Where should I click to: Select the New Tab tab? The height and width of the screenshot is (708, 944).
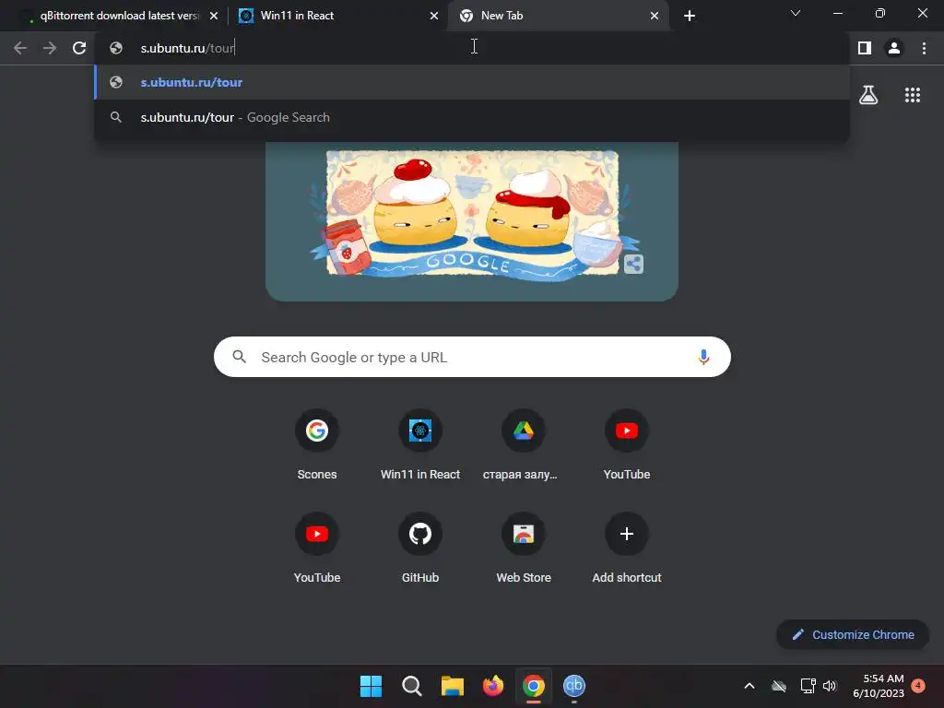point(558,16)
